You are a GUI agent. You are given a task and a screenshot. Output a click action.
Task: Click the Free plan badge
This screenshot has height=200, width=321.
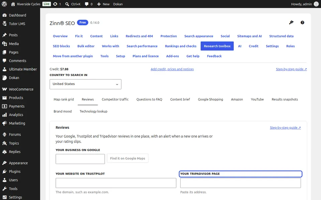pos(83,22)
